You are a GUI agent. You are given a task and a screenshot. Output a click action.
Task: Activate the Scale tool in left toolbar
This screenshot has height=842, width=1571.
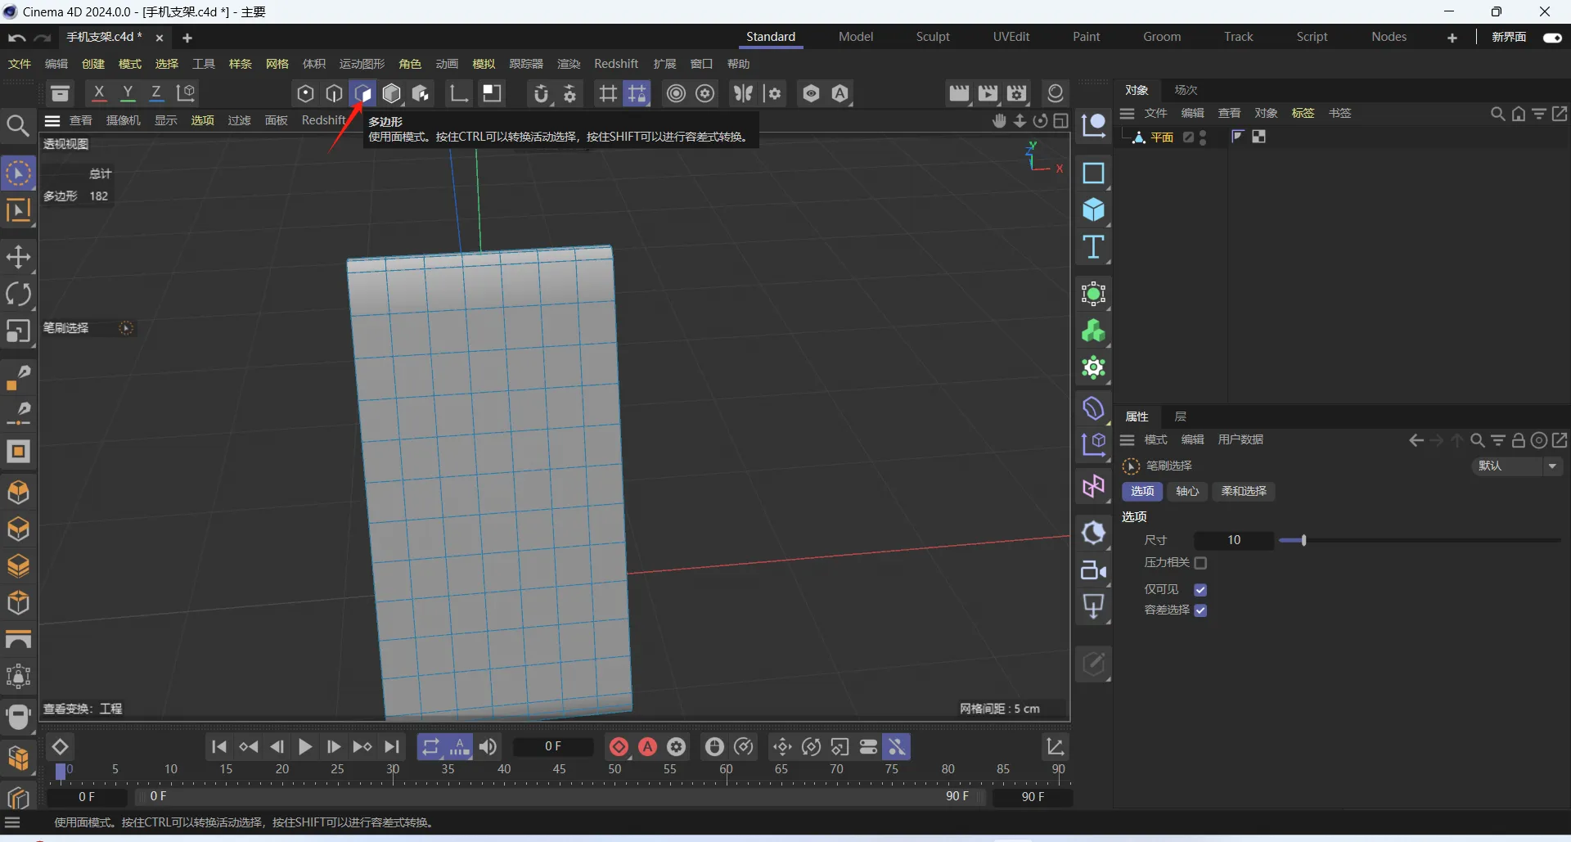point(18,331)
